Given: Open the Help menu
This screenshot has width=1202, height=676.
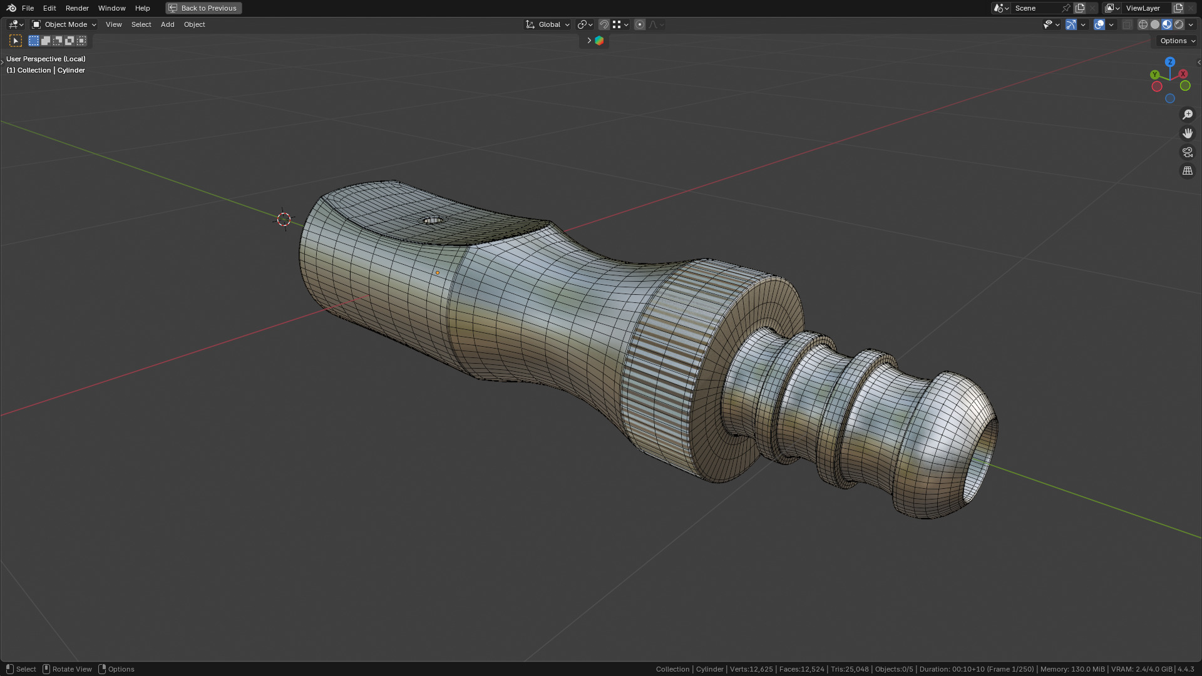Looking at the screenshot, I should (142, 8).
